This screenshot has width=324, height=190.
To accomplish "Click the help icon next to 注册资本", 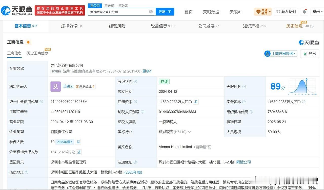I will 135,102.
